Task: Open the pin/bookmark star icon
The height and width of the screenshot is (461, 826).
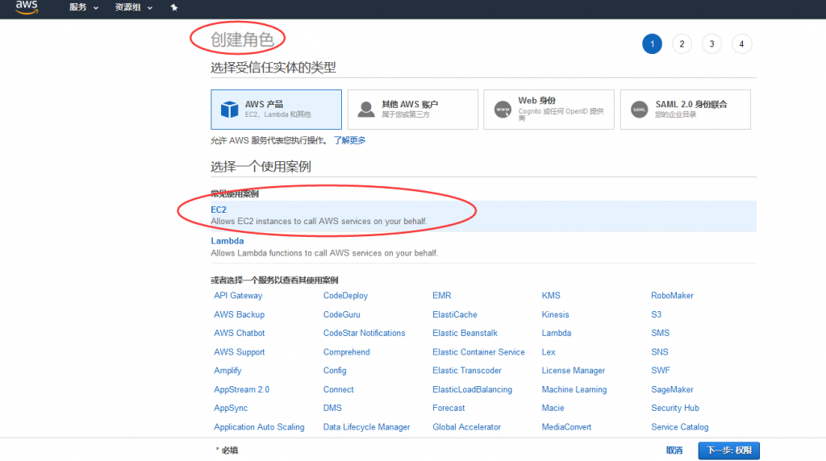Action: pos(174,7)
